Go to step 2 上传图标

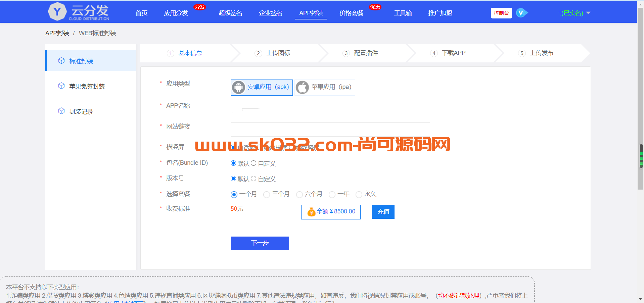click(272, 53)
